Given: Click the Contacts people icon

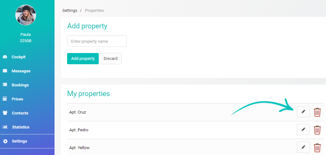Looking at the screenshot, I should pos(5,113).
